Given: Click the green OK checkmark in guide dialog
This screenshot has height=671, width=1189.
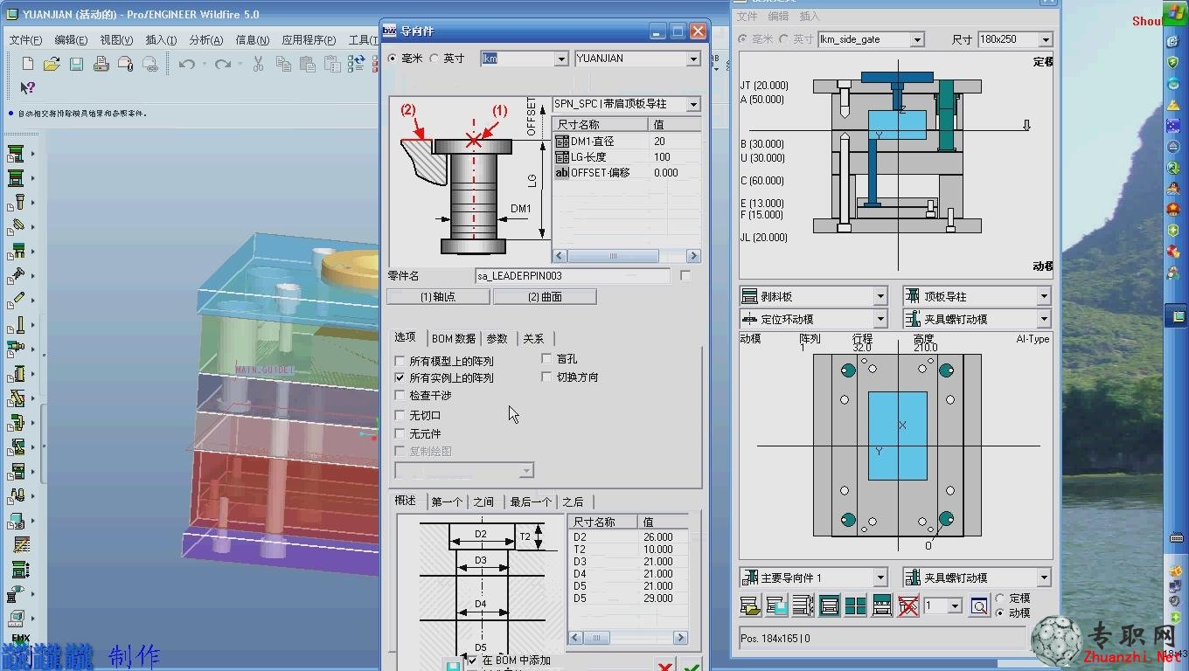Looking at the screenshot, I should [692, 666].
